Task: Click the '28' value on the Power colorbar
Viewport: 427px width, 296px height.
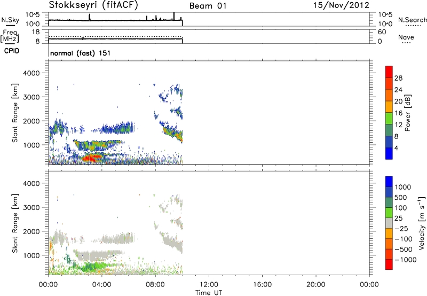Action: 398,78
